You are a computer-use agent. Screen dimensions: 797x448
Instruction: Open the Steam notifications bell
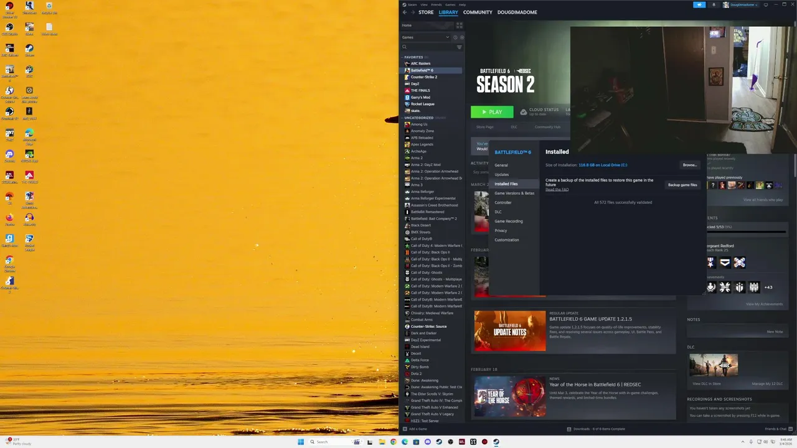(x=713, y=4)
